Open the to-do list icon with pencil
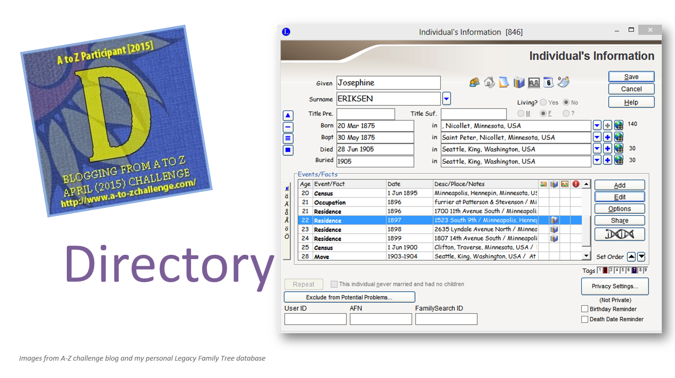Image resolution: width=675 pixels, height=378 pixels. point(562,82)
